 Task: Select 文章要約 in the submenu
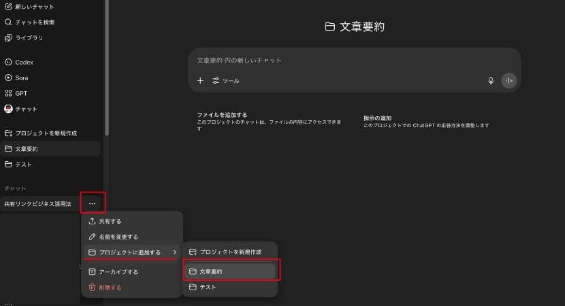pos(230,271)
